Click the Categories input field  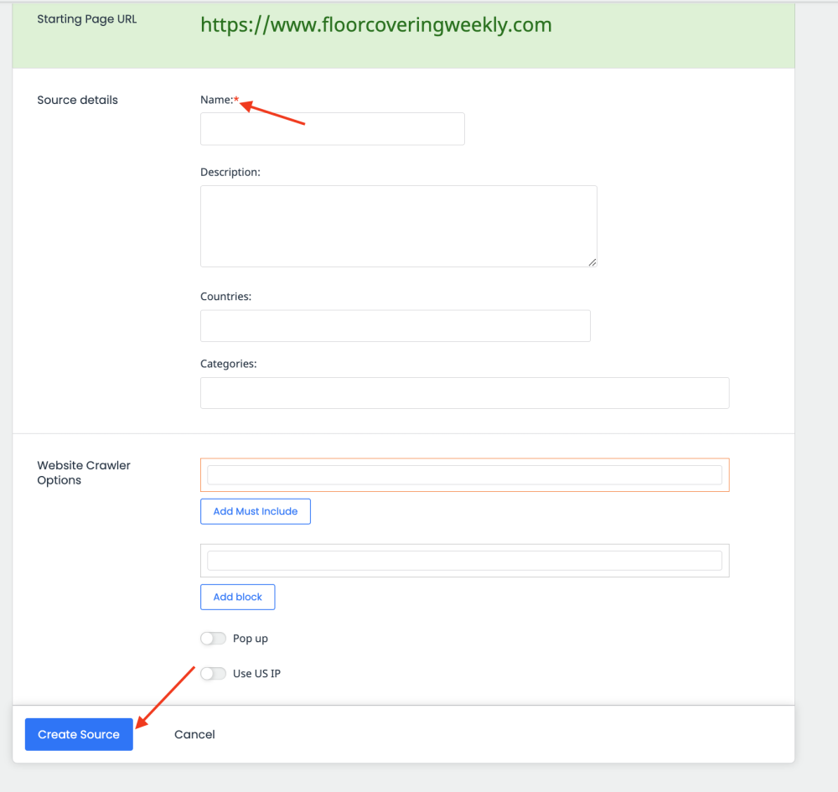click(x=464, y=392)
